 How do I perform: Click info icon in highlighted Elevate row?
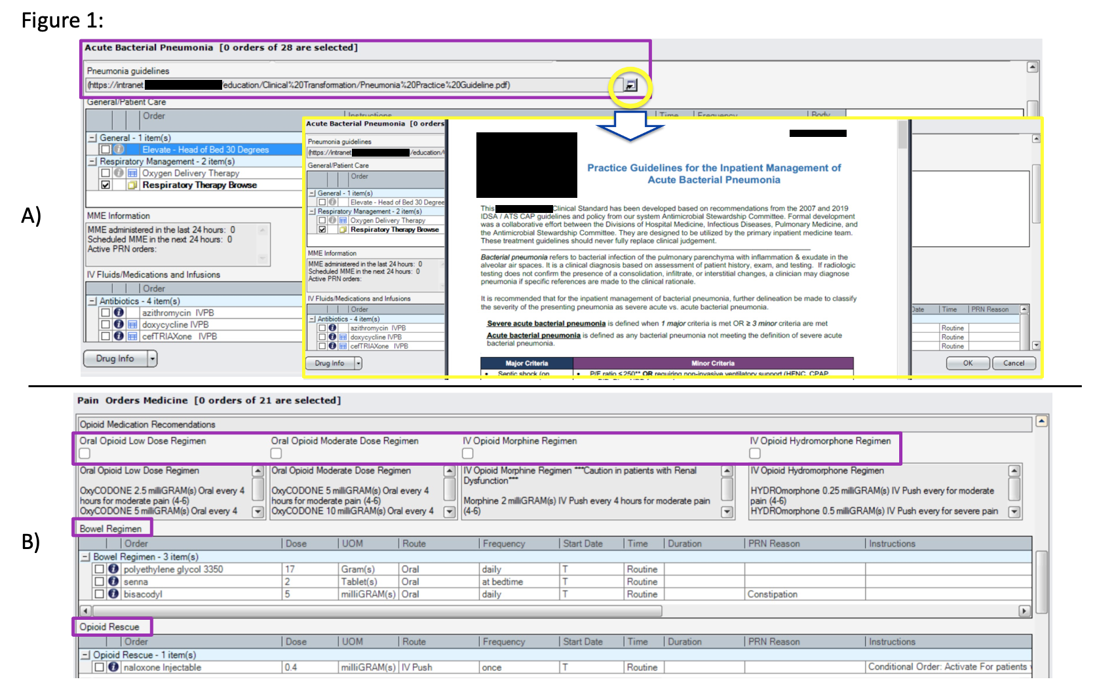[119, 149]
